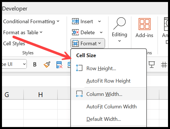Open the Editing magnifier group
The height and width of the screenshot is (129, 170).
point(119,23)
